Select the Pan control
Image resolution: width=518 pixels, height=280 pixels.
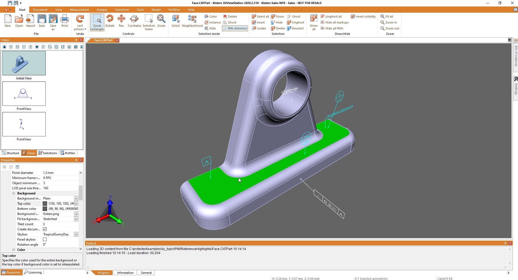(x=121, y=21)
